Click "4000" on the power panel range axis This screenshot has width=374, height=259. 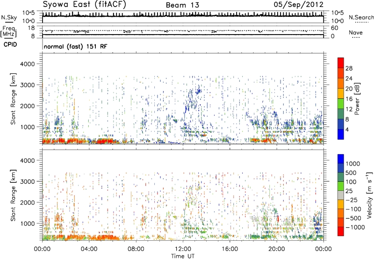coord(27,64)
